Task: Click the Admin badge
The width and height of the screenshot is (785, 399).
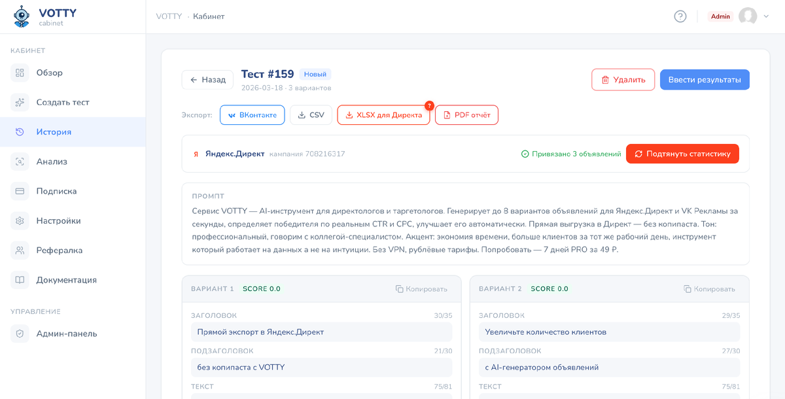Action: click(720, 16)
